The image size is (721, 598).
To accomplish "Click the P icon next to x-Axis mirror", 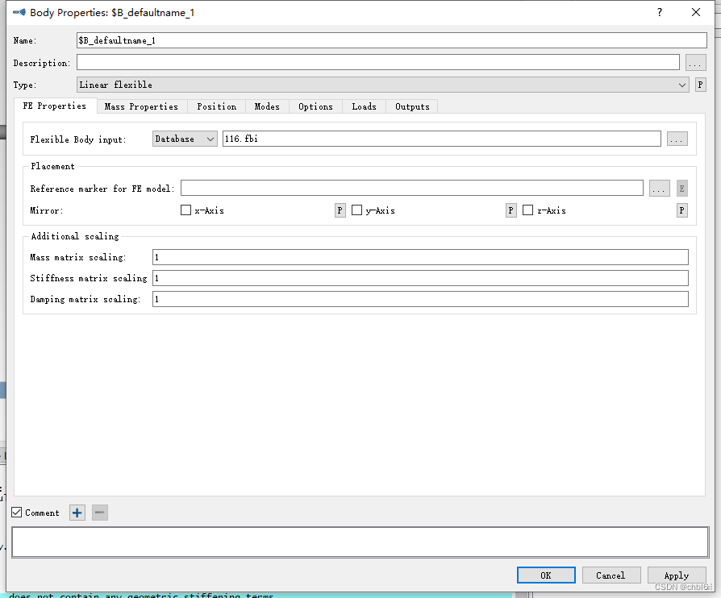I will 340,210.
